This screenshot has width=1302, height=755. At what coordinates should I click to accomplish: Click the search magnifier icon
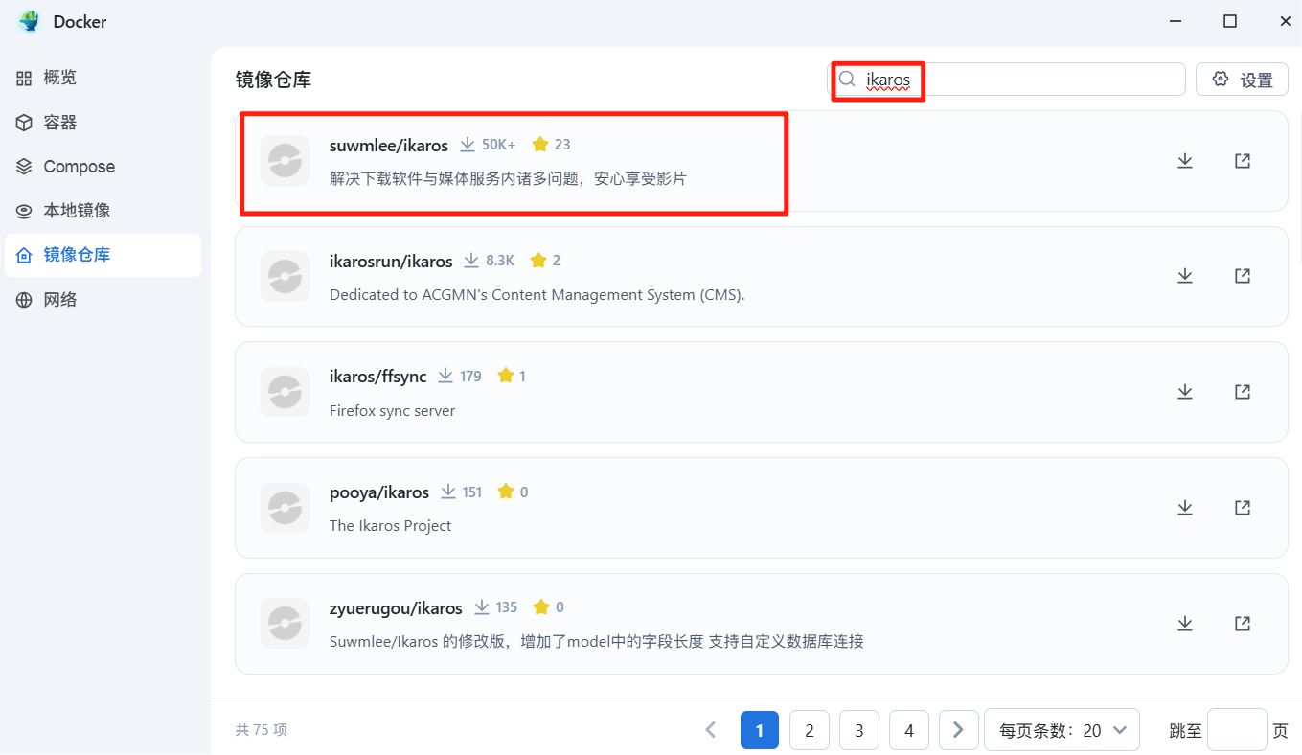pos(847,80)
